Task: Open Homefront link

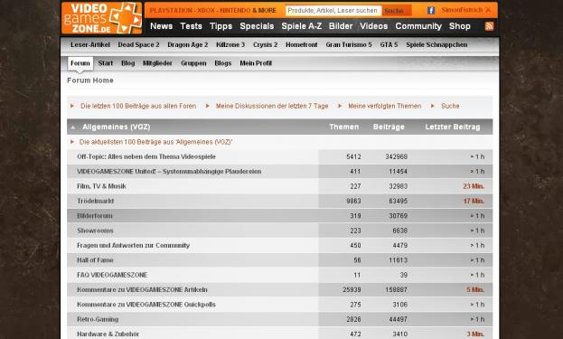Action: 302,45
